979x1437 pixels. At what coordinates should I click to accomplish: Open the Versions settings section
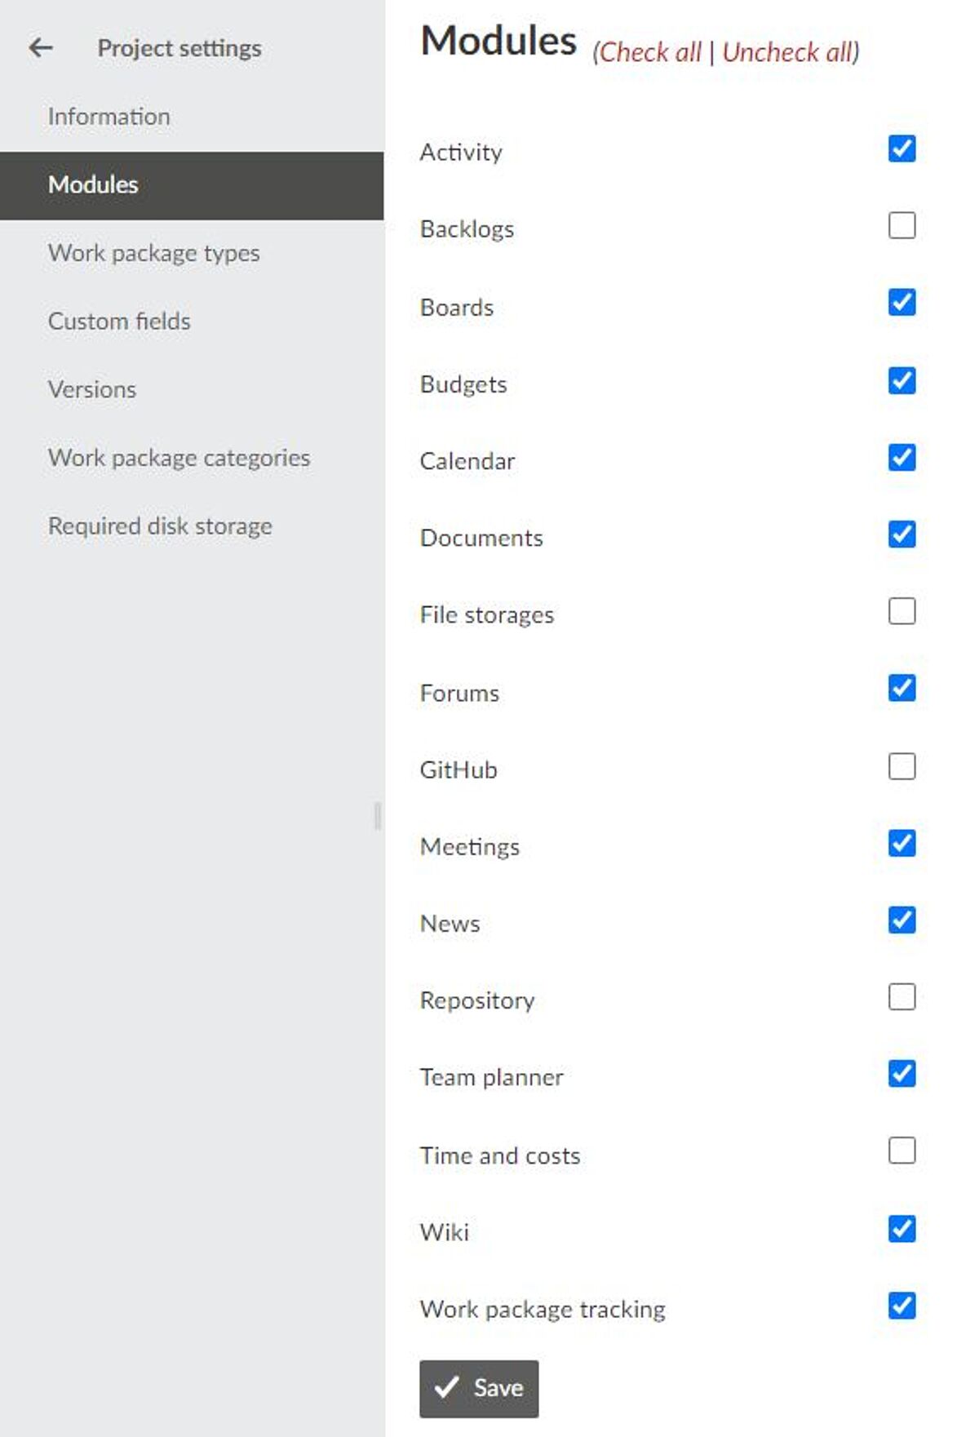(92, 389)
